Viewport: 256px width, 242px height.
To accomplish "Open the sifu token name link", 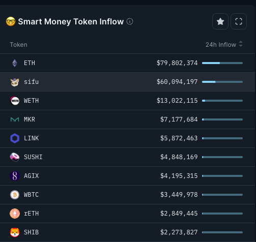I will pos(31,82).
